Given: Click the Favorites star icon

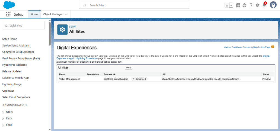Looking at the screenshot, I should click(227, 5).
